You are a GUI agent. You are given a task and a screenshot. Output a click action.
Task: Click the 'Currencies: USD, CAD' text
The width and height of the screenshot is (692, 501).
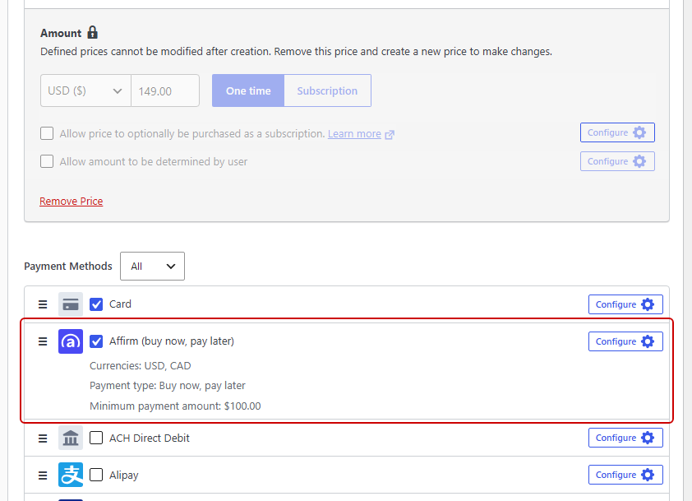coord(141,366)
